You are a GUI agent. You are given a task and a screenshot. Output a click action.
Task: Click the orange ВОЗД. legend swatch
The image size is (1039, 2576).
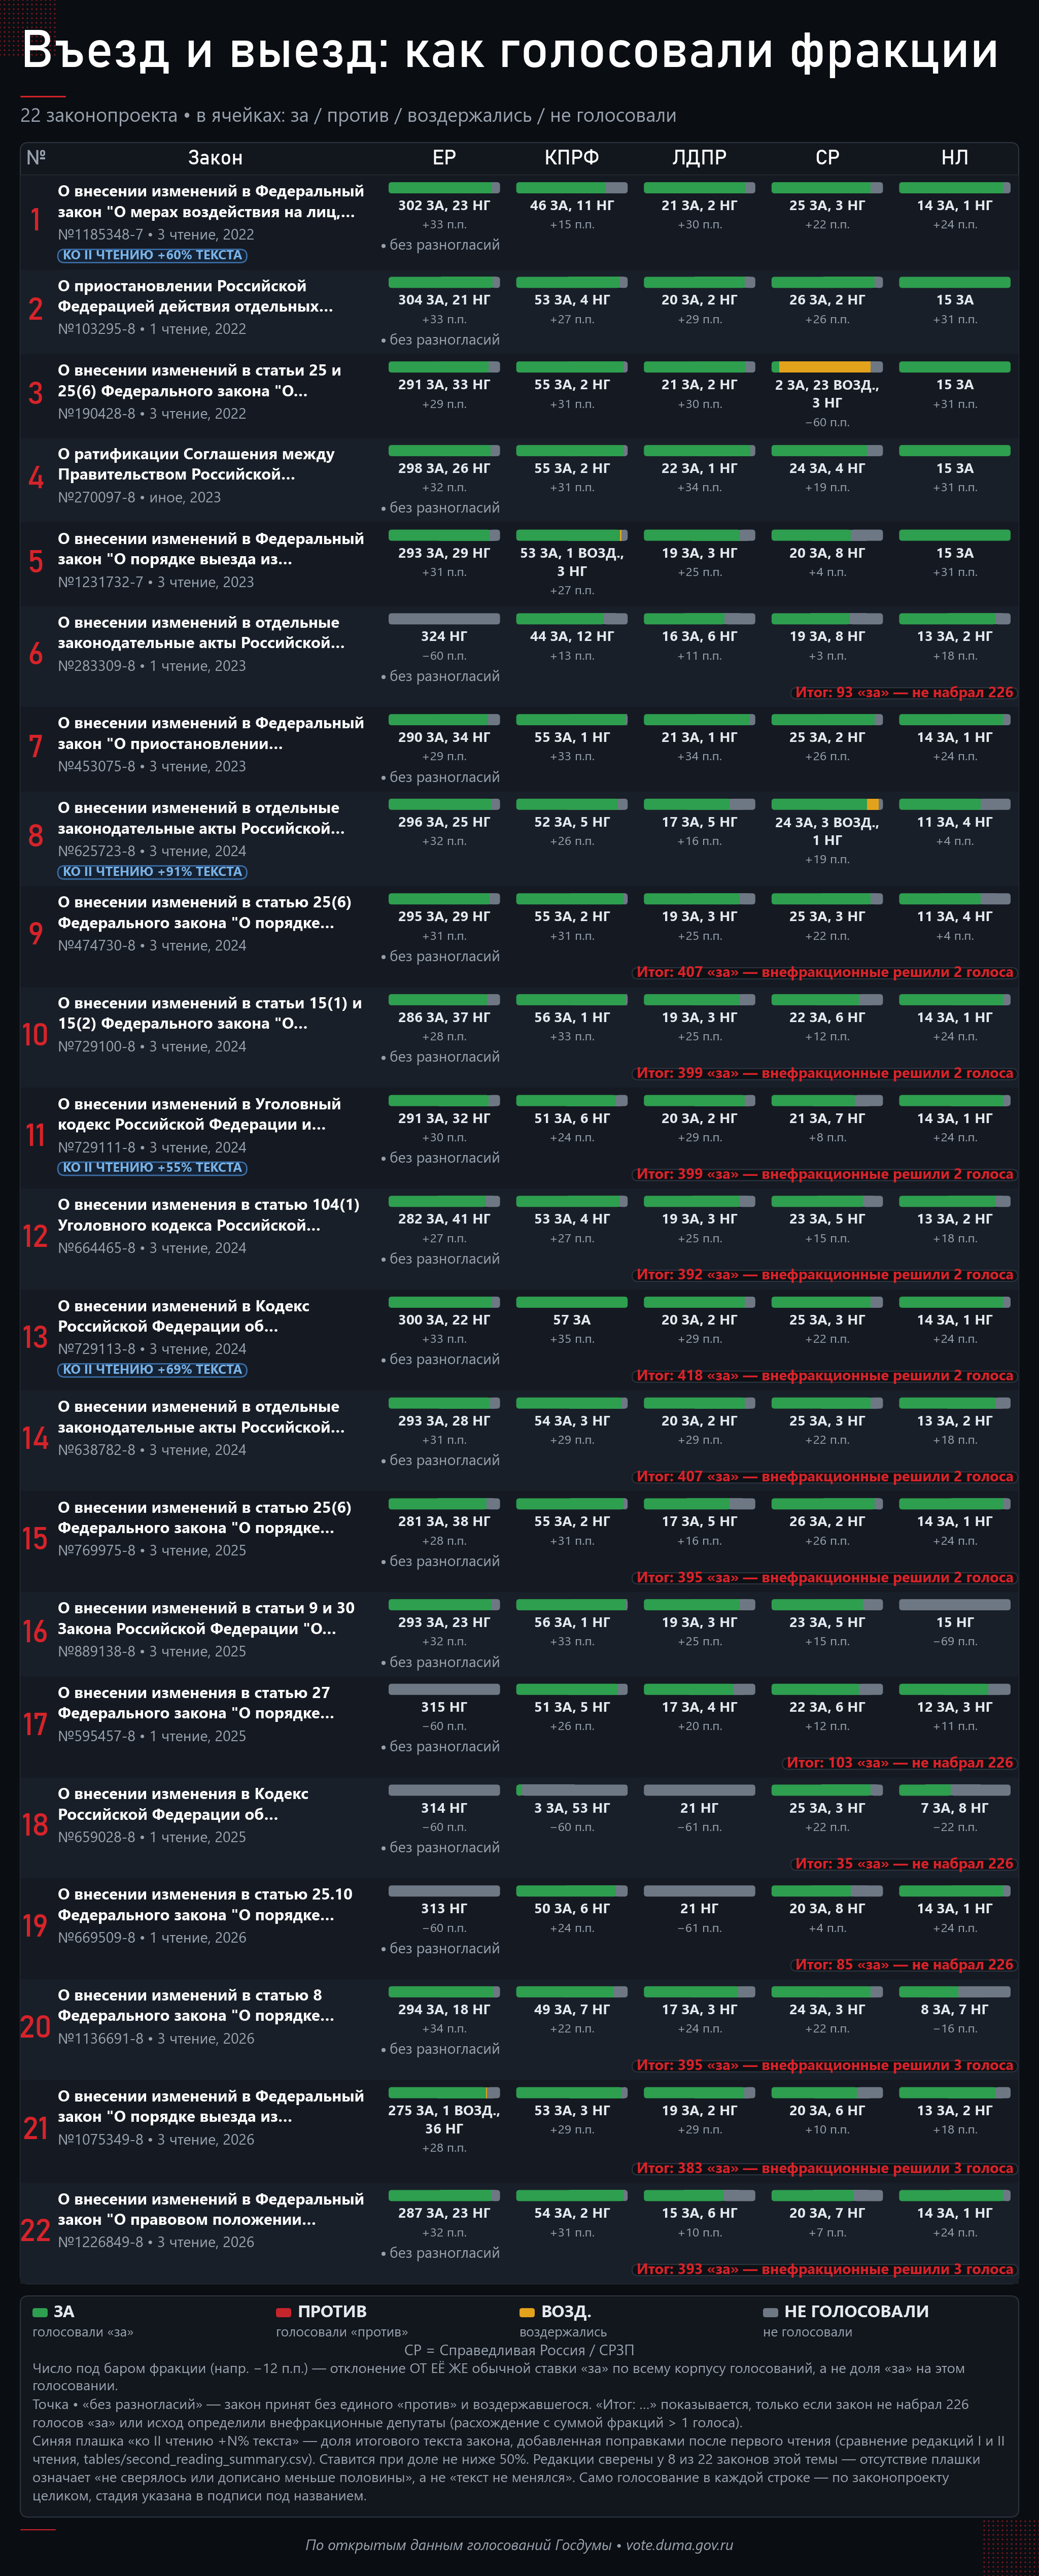[x=527, y=2313]
